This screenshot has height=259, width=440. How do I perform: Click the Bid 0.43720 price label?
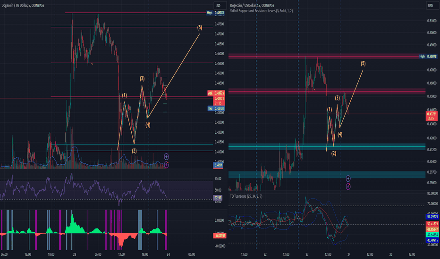[x=216, y=108]
